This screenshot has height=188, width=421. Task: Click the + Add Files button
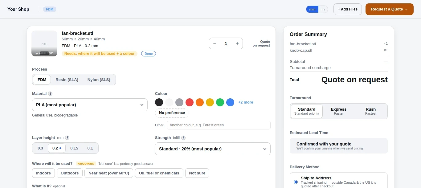[348, 9]
